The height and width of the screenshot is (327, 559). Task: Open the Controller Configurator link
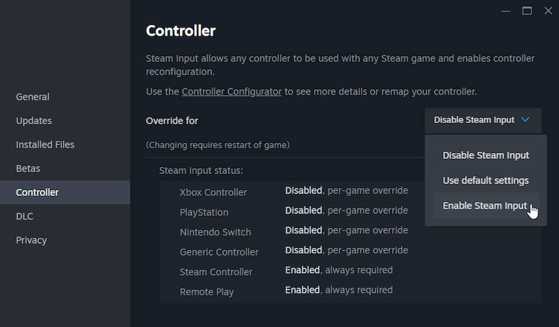pos(232,91)
